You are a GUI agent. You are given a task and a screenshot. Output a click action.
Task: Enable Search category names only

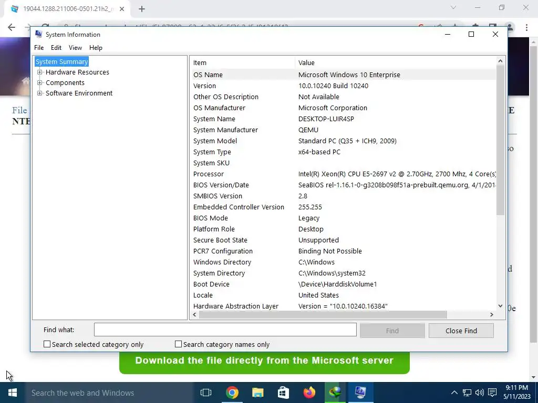[x=178, y=344]
